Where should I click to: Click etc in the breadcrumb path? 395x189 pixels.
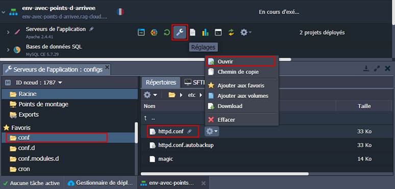pyautogui.click(x=192, y=95)
